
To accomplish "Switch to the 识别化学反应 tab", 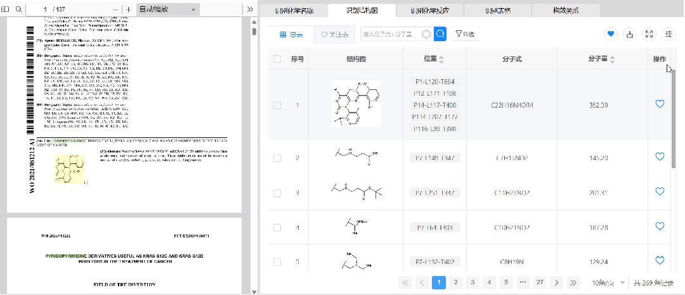I will (x=430, y=11).
